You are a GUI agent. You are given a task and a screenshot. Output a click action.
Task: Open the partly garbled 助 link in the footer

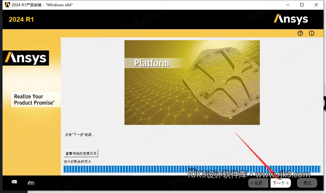31,183
